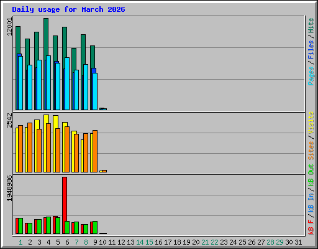
Task: Click the day label 19 on x-axis
Action: [186, 242]
